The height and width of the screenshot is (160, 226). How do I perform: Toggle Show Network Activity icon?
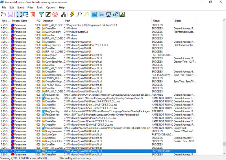108,14
